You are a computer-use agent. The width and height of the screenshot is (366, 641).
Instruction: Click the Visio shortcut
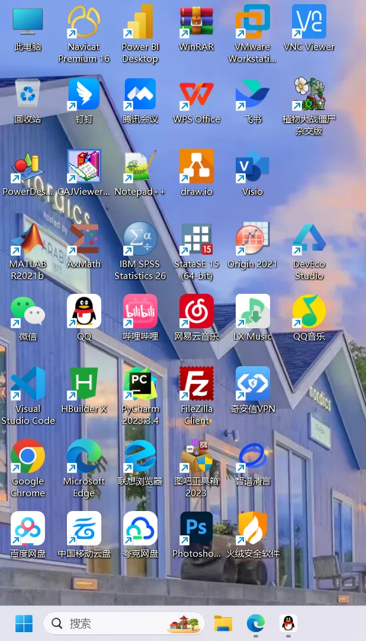pos(252,166)
